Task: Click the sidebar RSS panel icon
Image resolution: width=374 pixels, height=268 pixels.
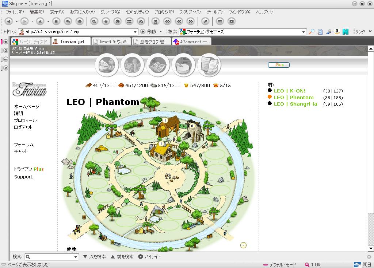Action: [x=6, y=68]
